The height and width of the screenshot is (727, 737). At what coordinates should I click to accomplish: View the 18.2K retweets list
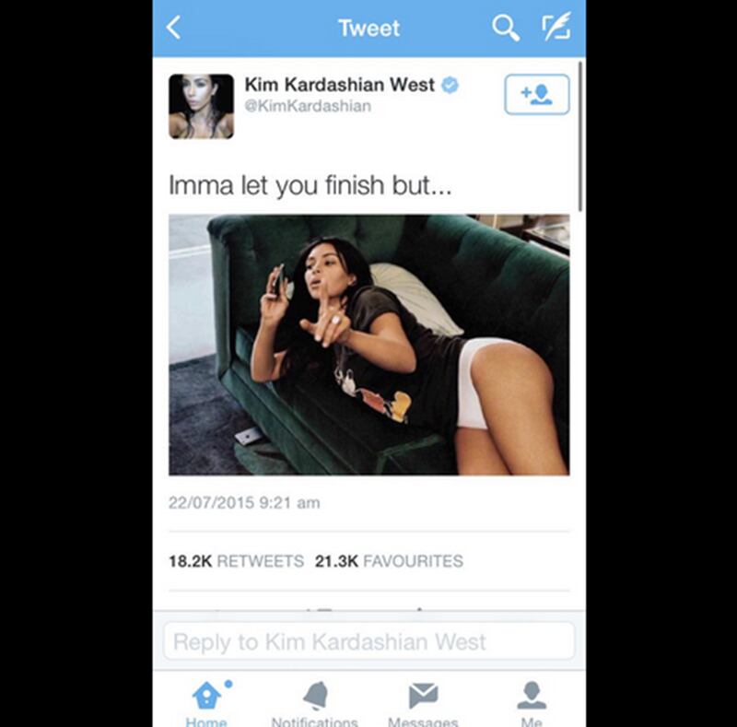tap(236, 561)
